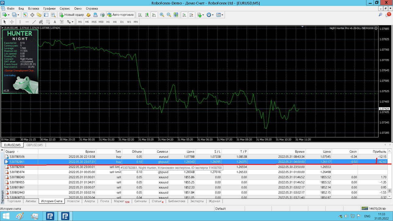Select the trendline drawing tool
The height and width of the screenshot is (221, 393).
[34, 22]
